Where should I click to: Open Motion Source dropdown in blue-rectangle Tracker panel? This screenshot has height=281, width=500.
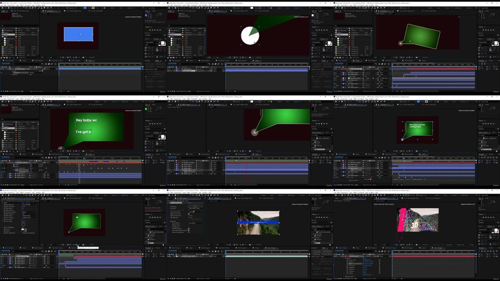159,69
